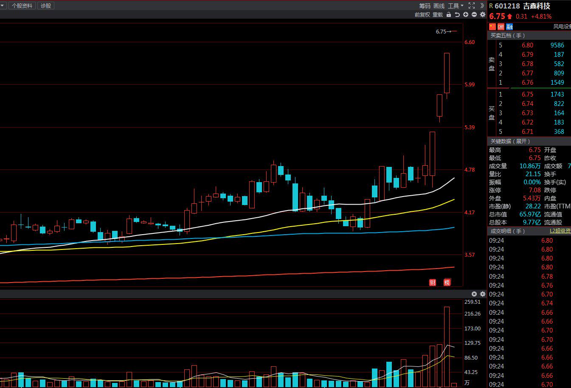571x388 pixels.
Task: Zoom in the K-line chart with plus icon
Action: point(466,14)
